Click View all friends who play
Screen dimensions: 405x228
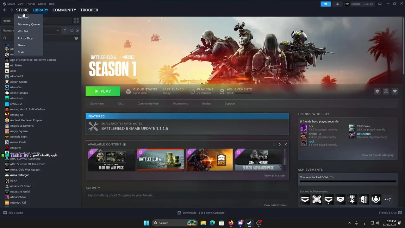[x=377, y=155]
